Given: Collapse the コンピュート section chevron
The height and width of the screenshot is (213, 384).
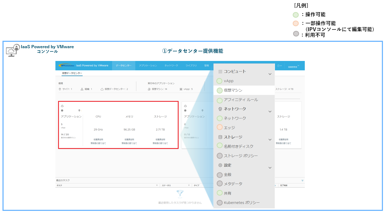Looking at the screenshot, I should (x=270, y=74).
